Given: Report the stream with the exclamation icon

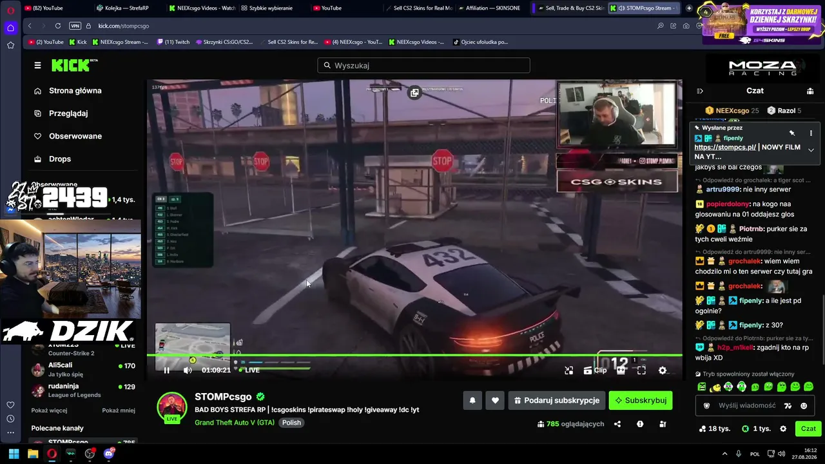Looking at the screenshot, I should (x=640, y=424).
